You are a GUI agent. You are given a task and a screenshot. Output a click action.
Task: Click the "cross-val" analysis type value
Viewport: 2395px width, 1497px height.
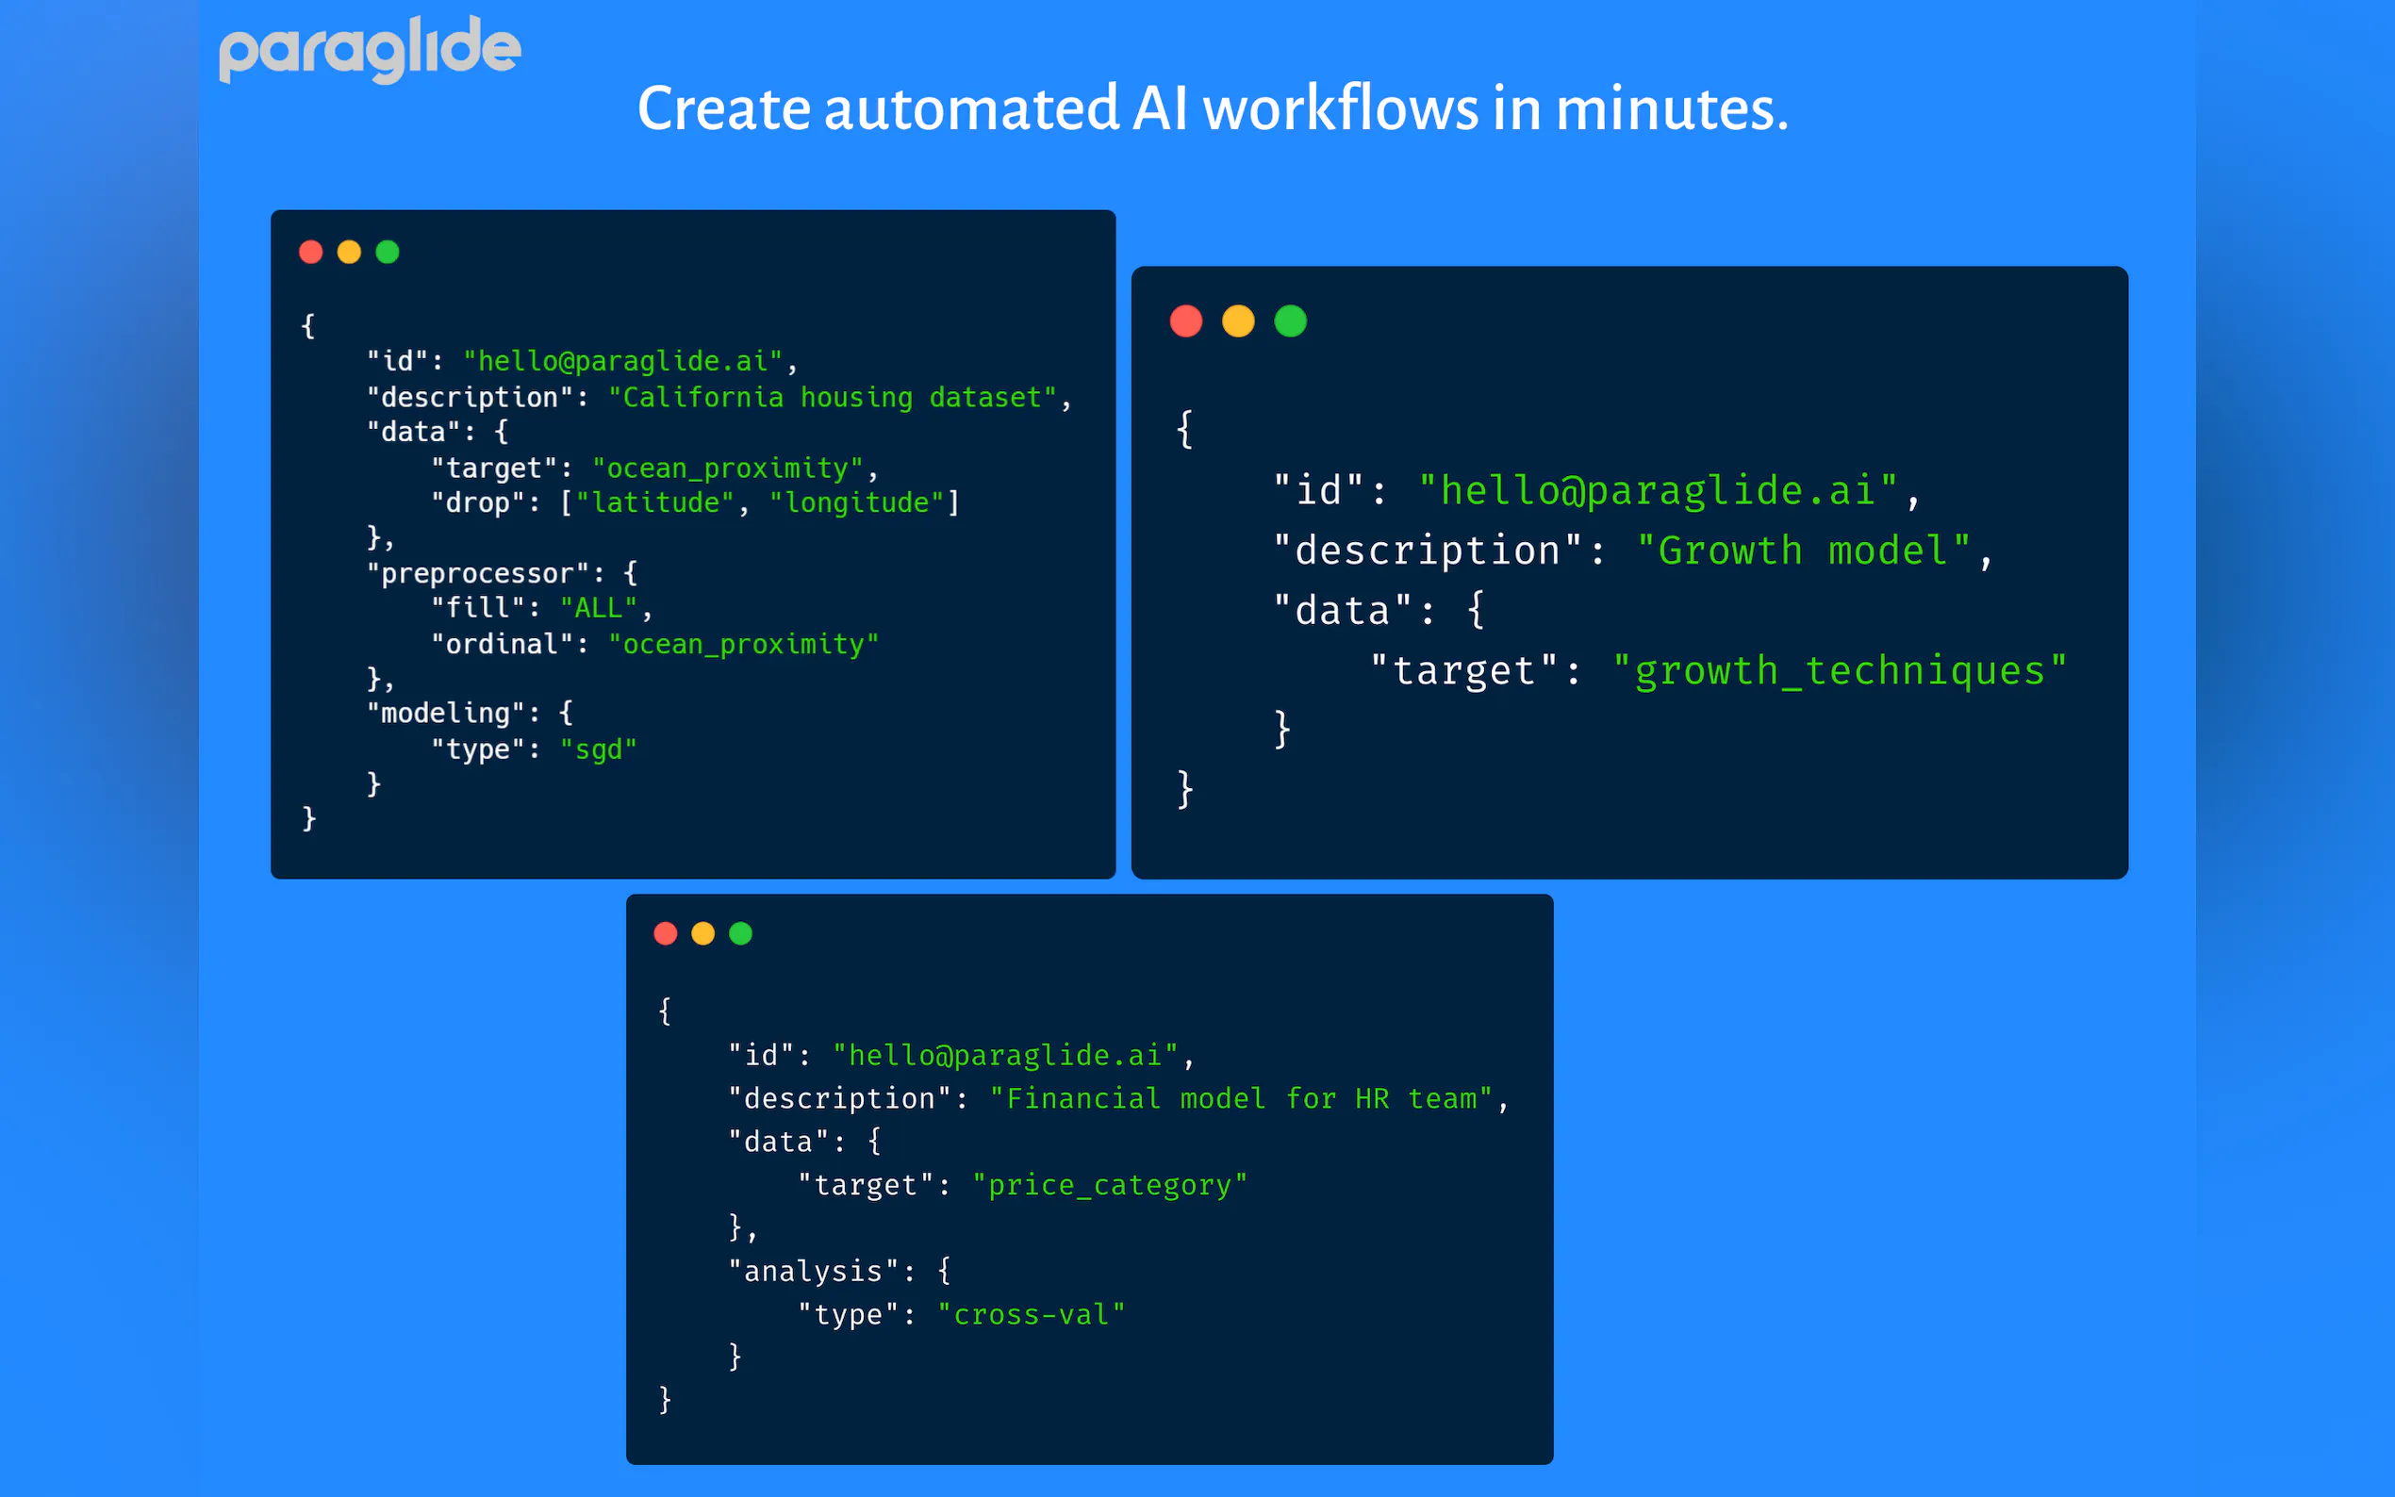[1031, 1315]
